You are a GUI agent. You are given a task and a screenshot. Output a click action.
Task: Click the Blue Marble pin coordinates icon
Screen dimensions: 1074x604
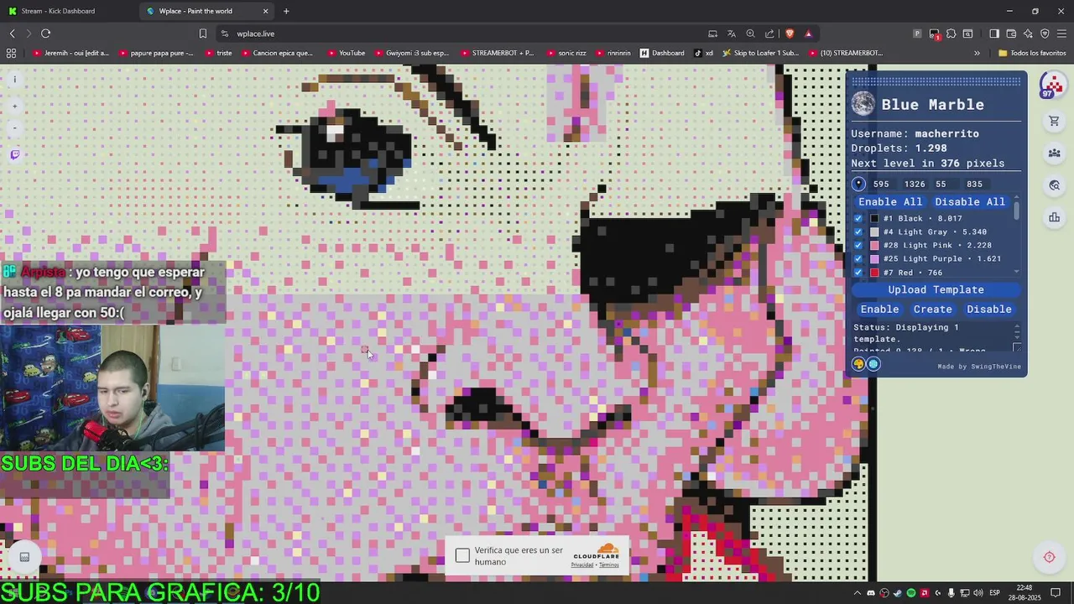[x=858, y=184]
